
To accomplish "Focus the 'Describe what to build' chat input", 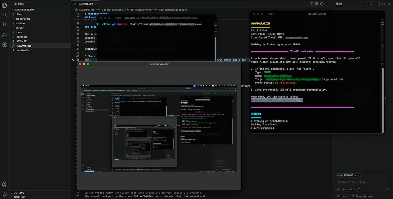I will point(363,182).
